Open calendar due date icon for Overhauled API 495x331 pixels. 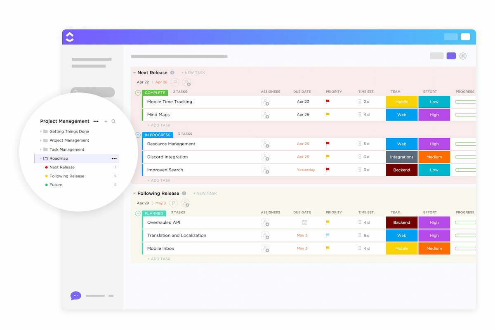[x=304, y=222]
